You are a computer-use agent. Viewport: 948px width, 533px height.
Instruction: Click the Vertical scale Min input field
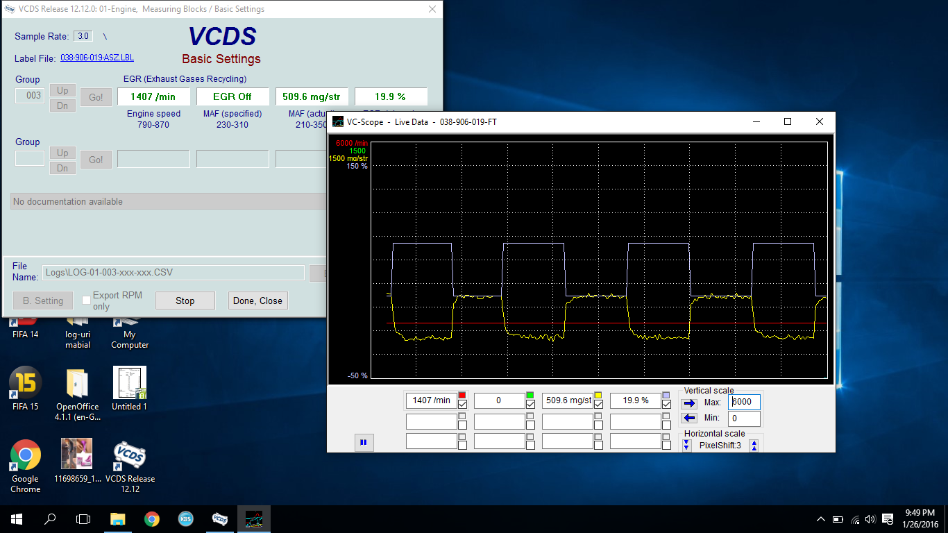pyautogui.click(x=744, y=418)
